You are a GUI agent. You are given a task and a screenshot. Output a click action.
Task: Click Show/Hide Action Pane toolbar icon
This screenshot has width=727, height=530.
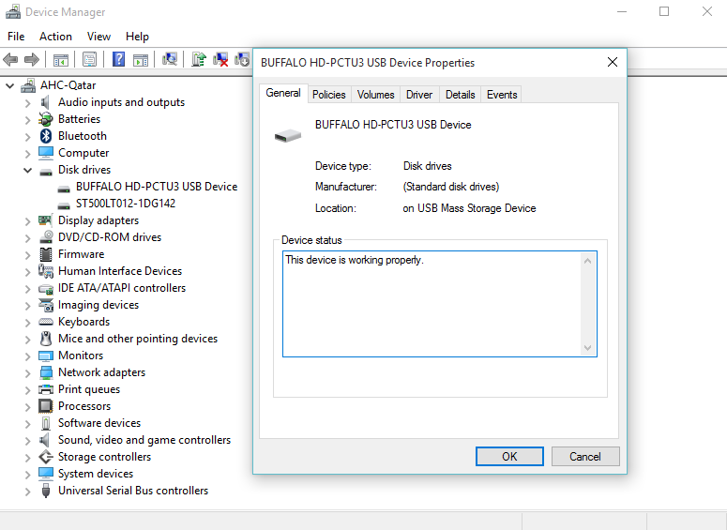coord(141,60)
